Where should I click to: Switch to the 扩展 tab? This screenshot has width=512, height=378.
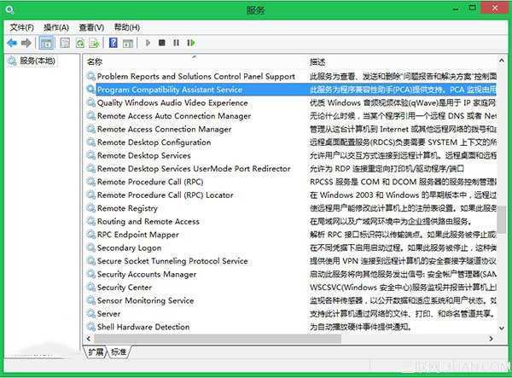tap(96, 352)
